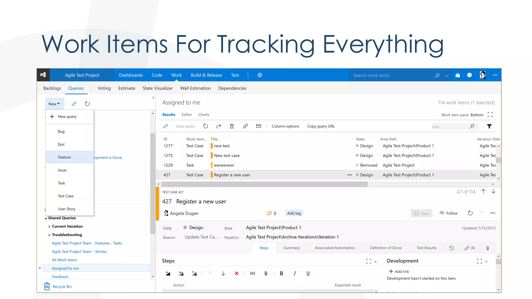Viewport: 532px width, 299px height.
Task: Open the user profile avatar
Action: point(483,75)
